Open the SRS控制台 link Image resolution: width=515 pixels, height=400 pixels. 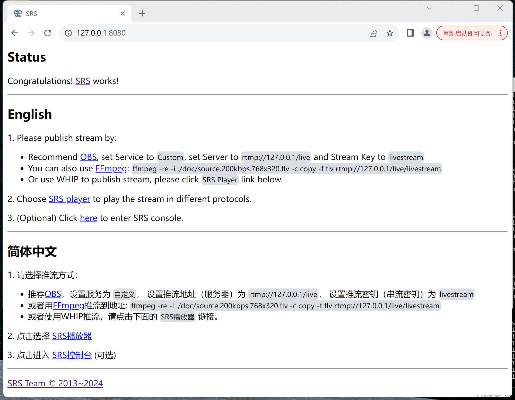click(72, 355)
